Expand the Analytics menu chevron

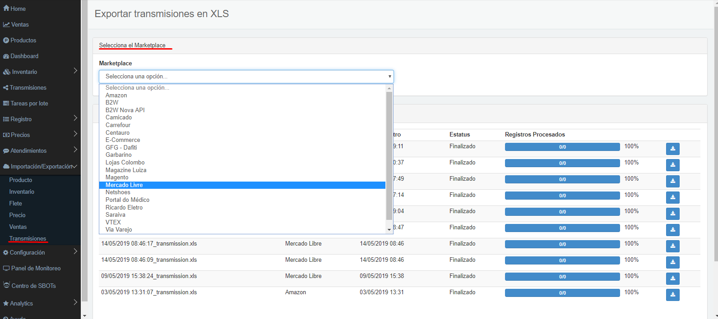75,302
